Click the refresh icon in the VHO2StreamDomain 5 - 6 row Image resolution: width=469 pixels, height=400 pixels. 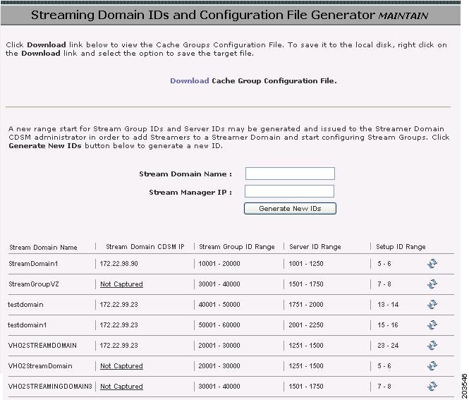pyautogui.click(x=432, y=366)
